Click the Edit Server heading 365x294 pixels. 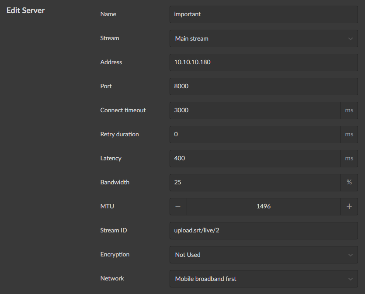(25, 10)
